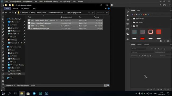
Task: Open the Windows Start menu
Action: 3,94
